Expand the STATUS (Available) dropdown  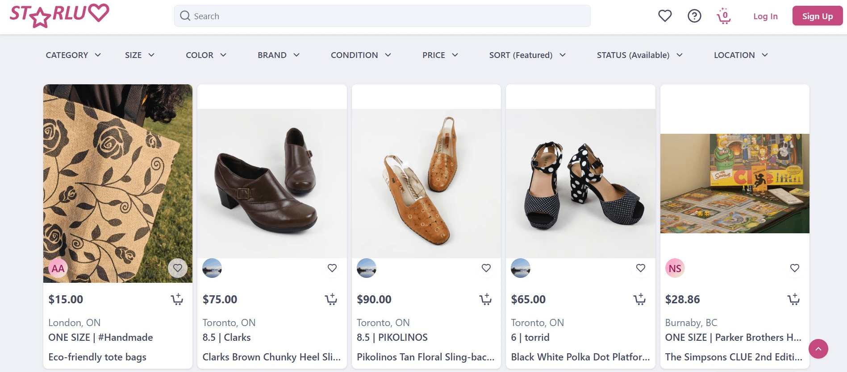tap(640, 55)
